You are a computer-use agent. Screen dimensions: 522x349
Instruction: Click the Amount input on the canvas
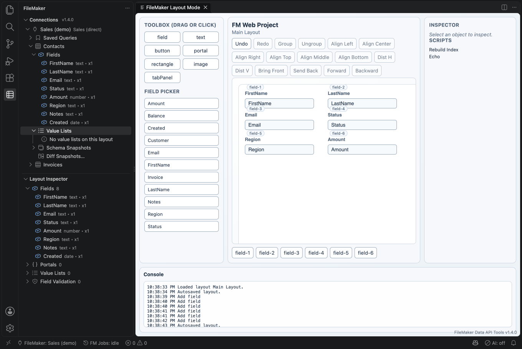coord(362,150)
